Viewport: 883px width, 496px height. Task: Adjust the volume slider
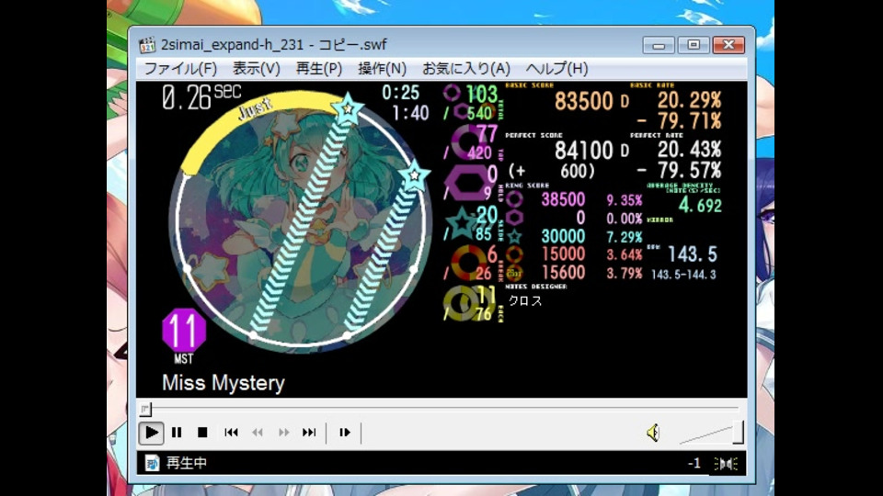[x=712, y=433]
